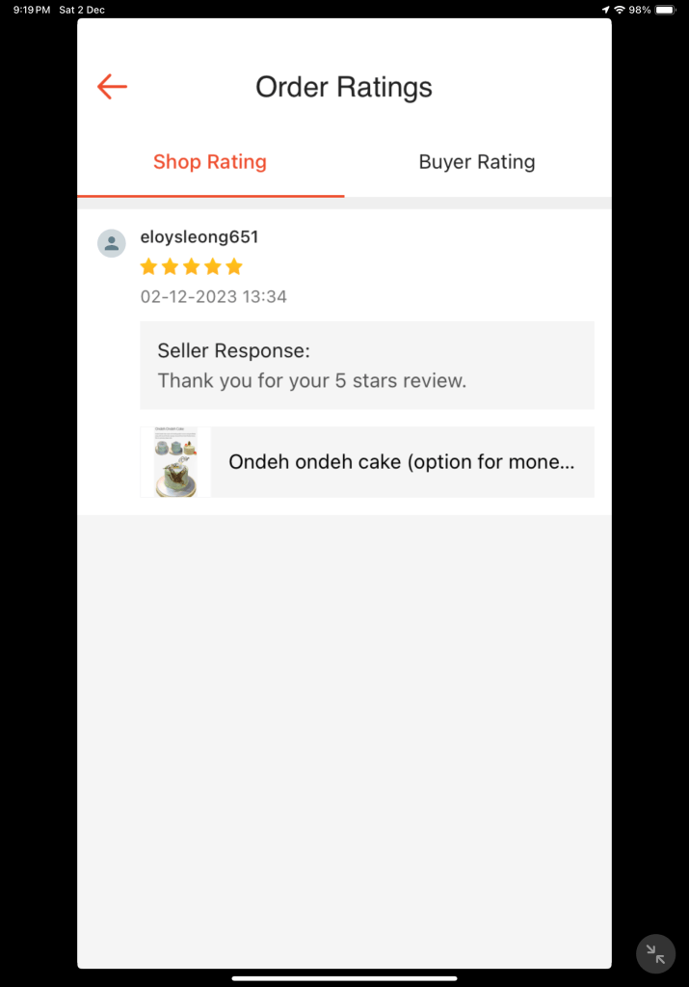Select the Shop Rating tab

pyautogui.click(x=210, y=162)
